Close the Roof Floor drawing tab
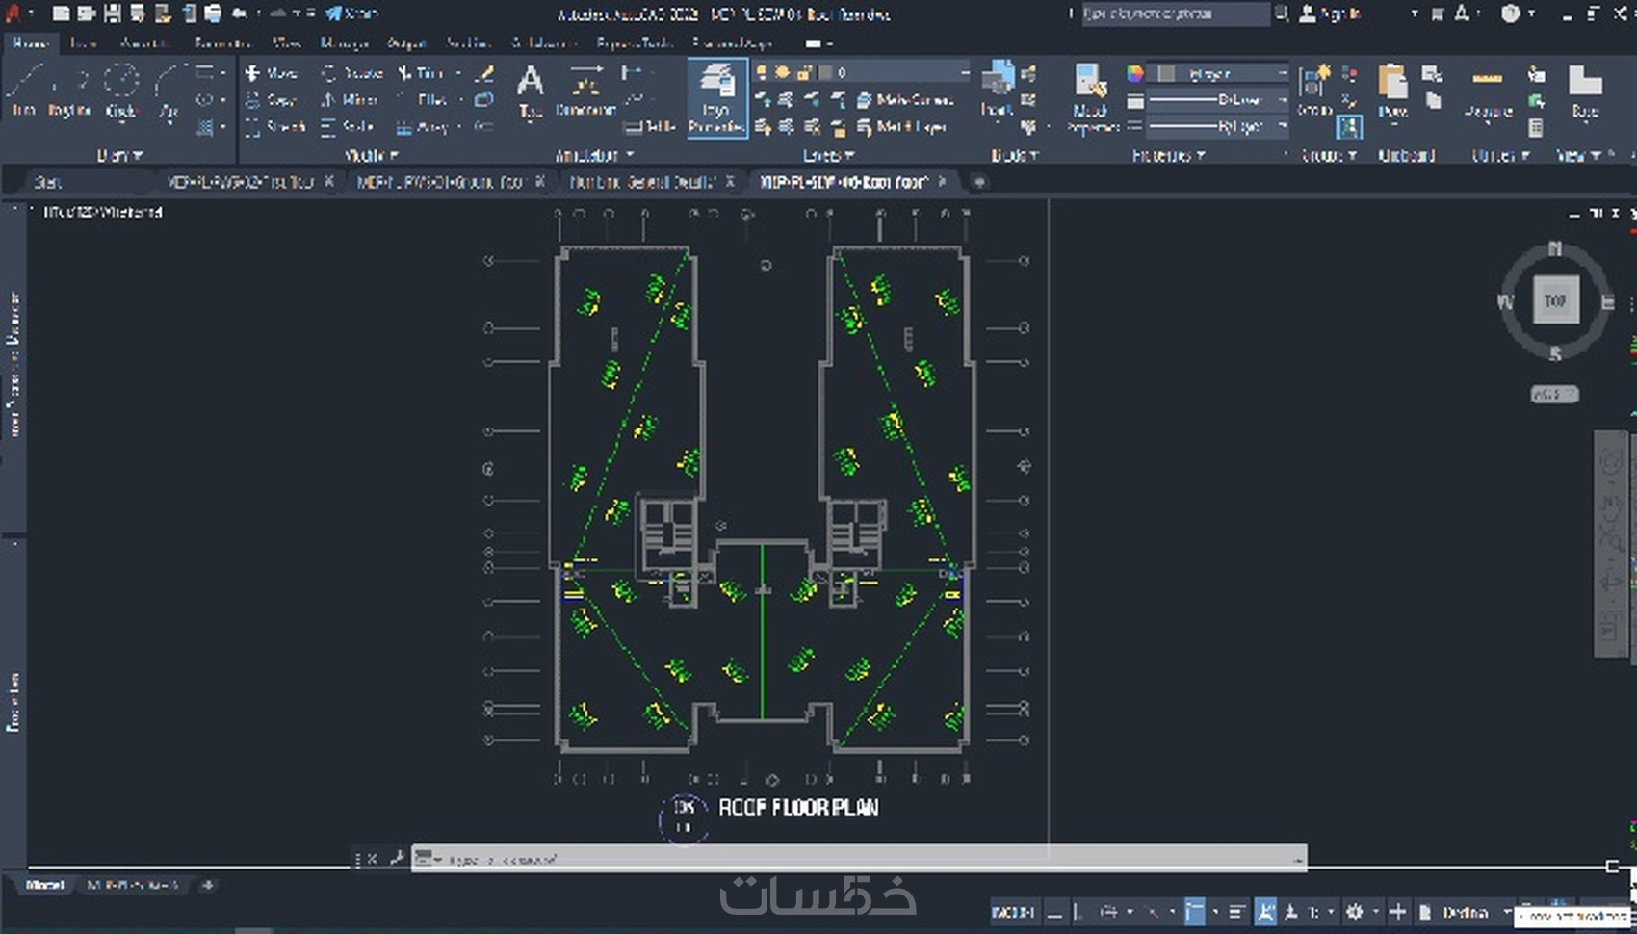1637x934 pixels. pos(942,181)
